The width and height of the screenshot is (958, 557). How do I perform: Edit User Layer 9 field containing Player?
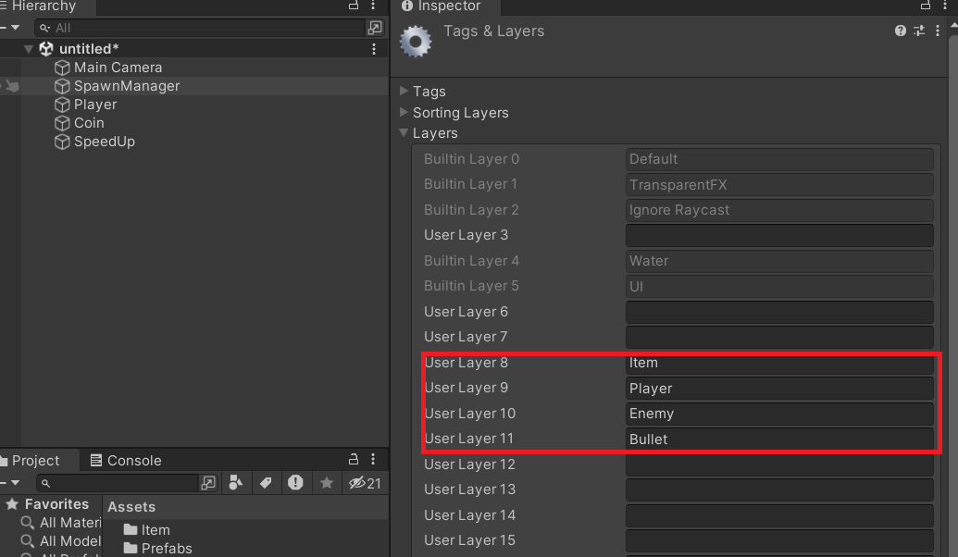779,389
